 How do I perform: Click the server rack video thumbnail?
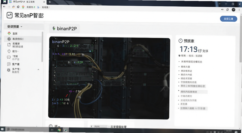[109, 78]
